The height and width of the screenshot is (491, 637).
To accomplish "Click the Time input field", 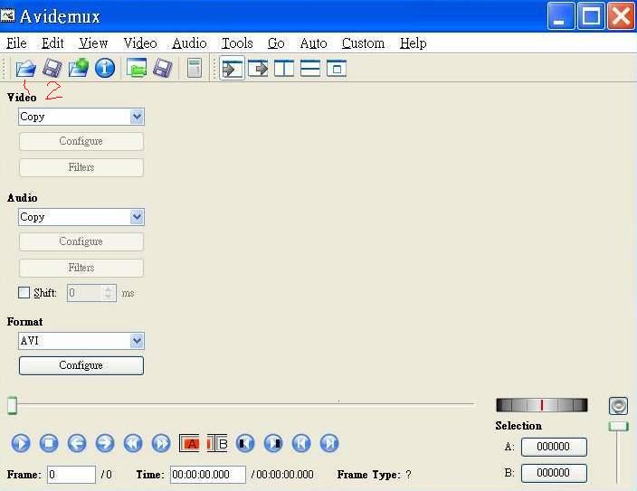I will point(208,475).
